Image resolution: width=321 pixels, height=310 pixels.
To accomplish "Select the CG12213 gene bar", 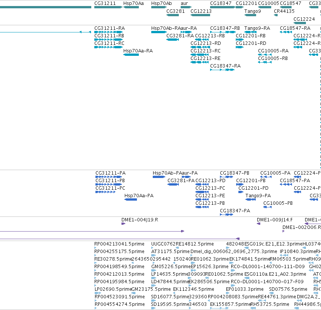I will point(200,15).
